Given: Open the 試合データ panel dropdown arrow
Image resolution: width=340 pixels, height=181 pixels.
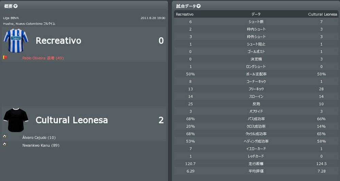Looking at the screenshot, I should [x=199, y=6].
